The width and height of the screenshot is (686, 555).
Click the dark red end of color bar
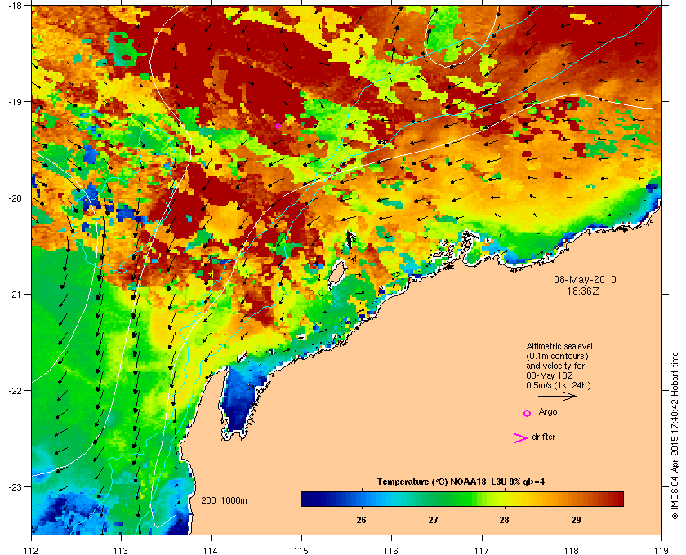617,499
